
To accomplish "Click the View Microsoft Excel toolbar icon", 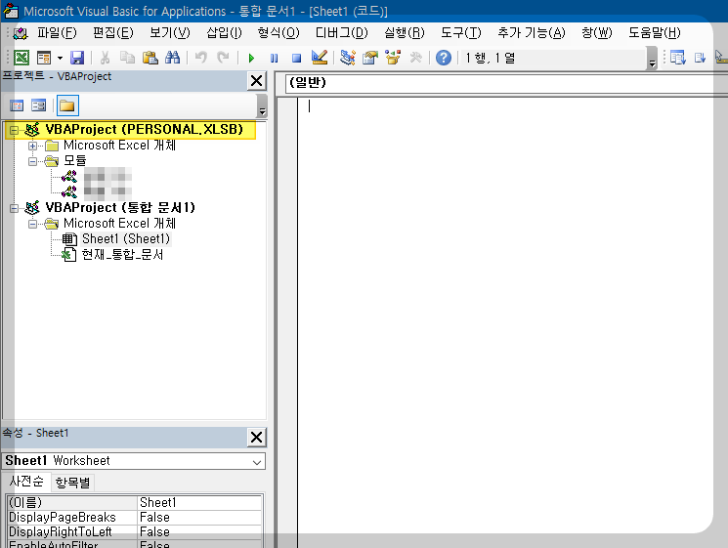I will click(x=21, y=58).
